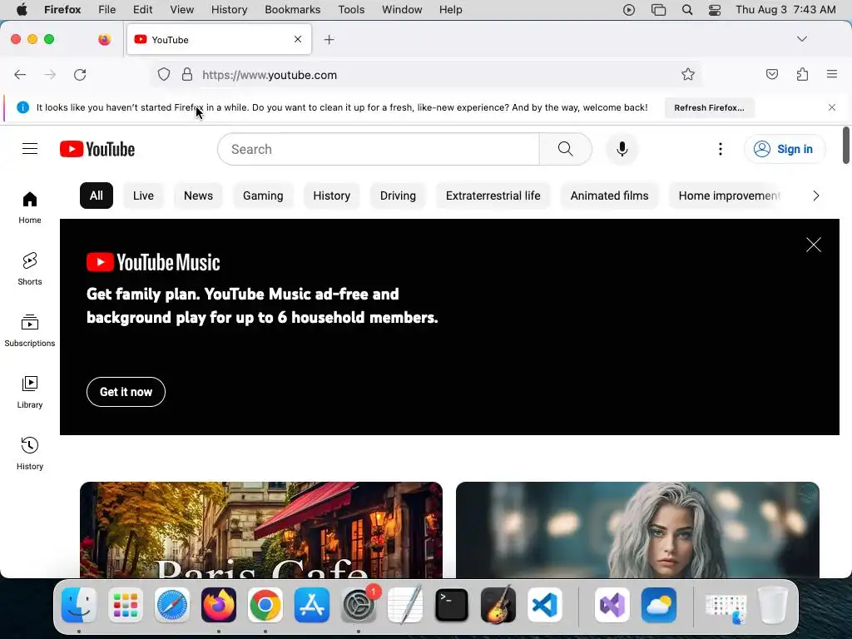The height and width of the screenshot is (639, 852).
Task: Click the YouTube logo
Action: tap(97, 149)
